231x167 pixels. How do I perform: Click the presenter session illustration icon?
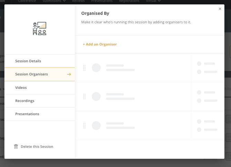pyautogui.click(x=40, y=29)
